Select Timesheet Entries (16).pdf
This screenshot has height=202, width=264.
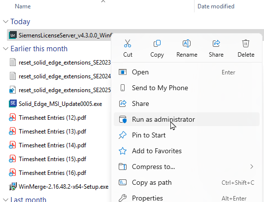[52, 173]
